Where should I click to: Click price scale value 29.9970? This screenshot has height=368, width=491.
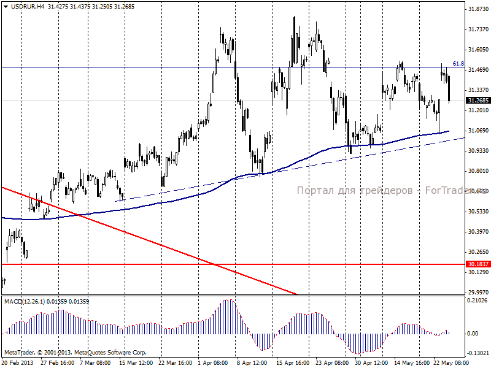(478, 293)
